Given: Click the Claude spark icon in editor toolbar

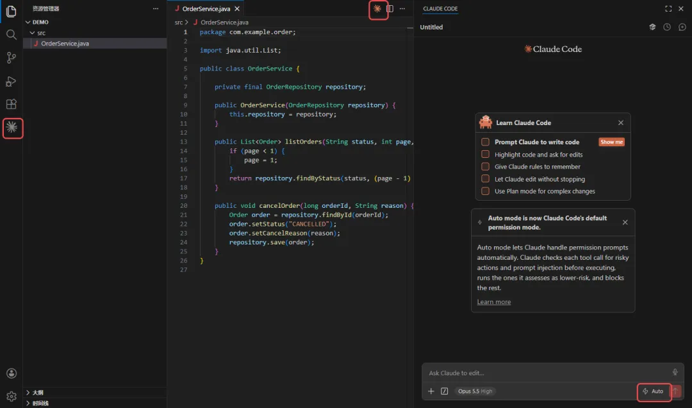Looking at the screenshot, I should 377,8.
